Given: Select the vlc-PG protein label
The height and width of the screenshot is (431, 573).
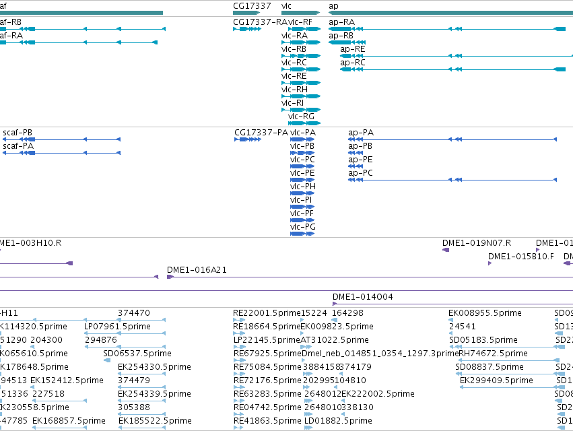Looking at the screenshot, I should [302, 227].
